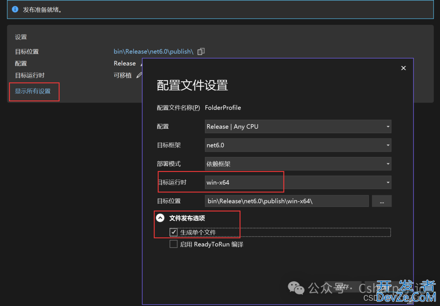Image resolution: width=440 pixels, height=306 pixels.
Task: Click the 显示所有设置 link
Action: click(x=33, y=91)
